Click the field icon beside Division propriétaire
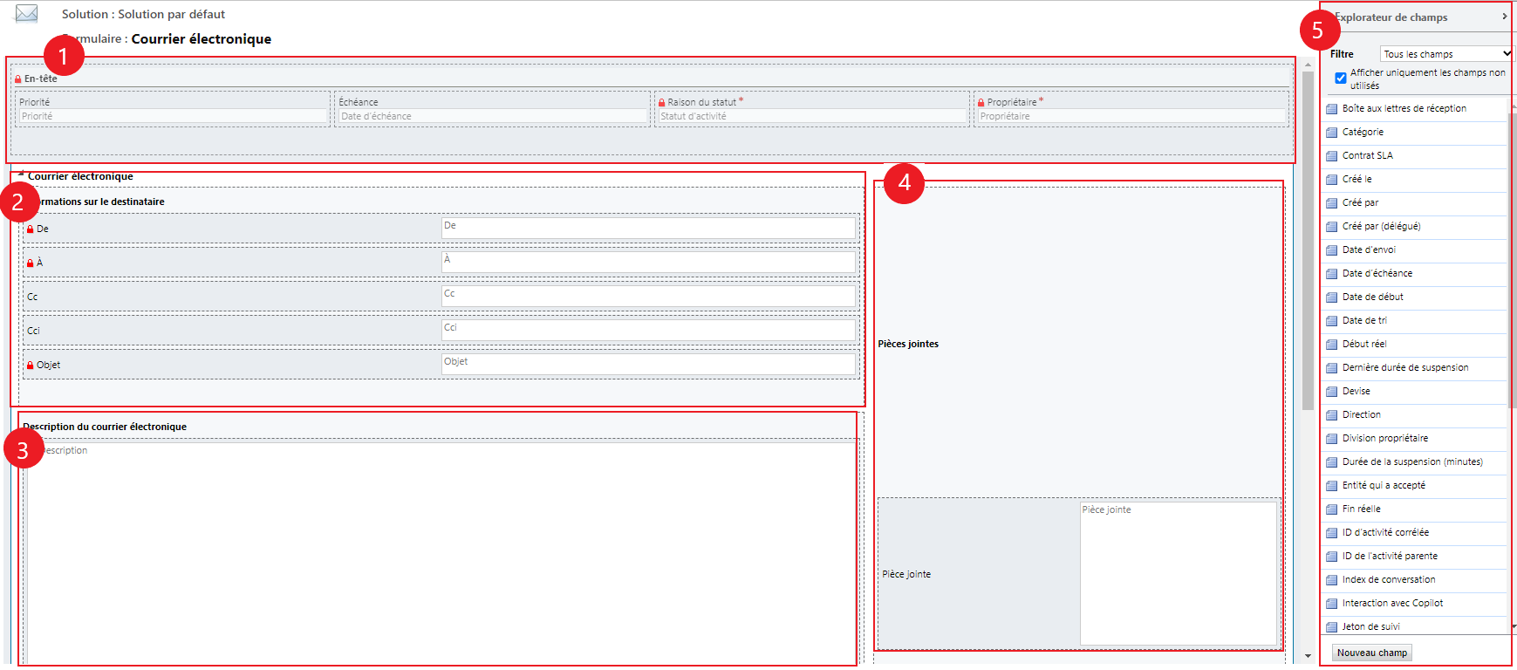The width and height of the screenshot is (1517, 670). pyautogui.click(x=1331, y=439)
